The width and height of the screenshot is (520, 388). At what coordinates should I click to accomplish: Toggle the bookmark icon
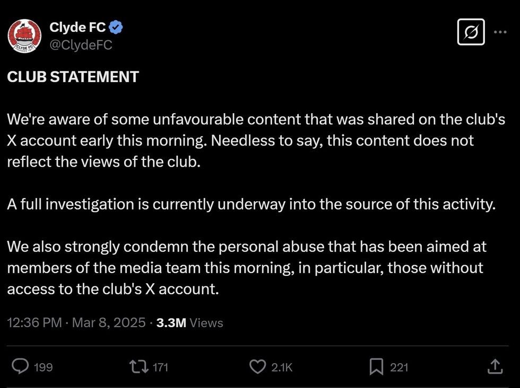pyautogui.click(x=376, y=366)
